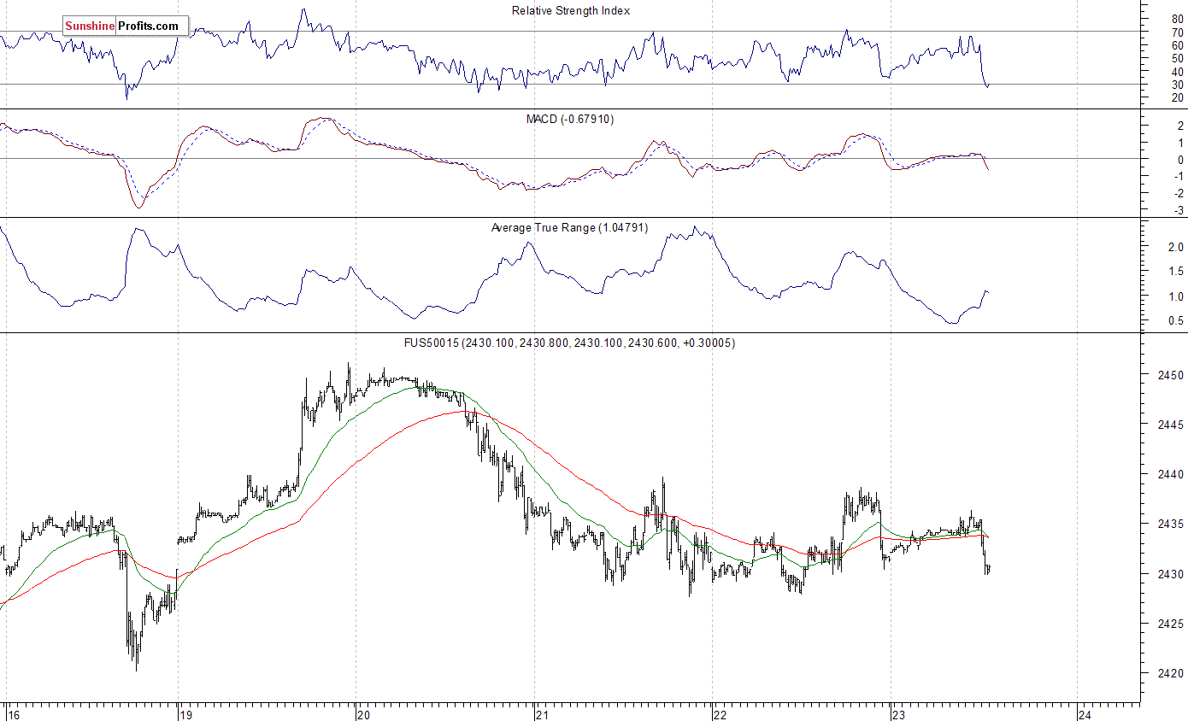Click the -2 value on the MACD axis
This screenshot has height=721, width=1188.
1179,193
